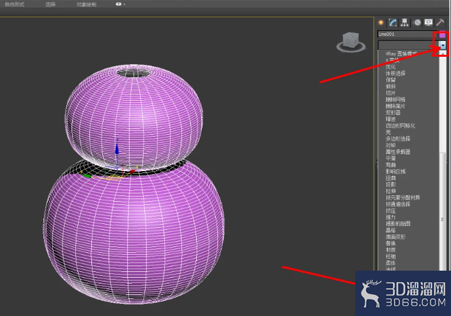Apply the 壳 modifier

(388, 132)
